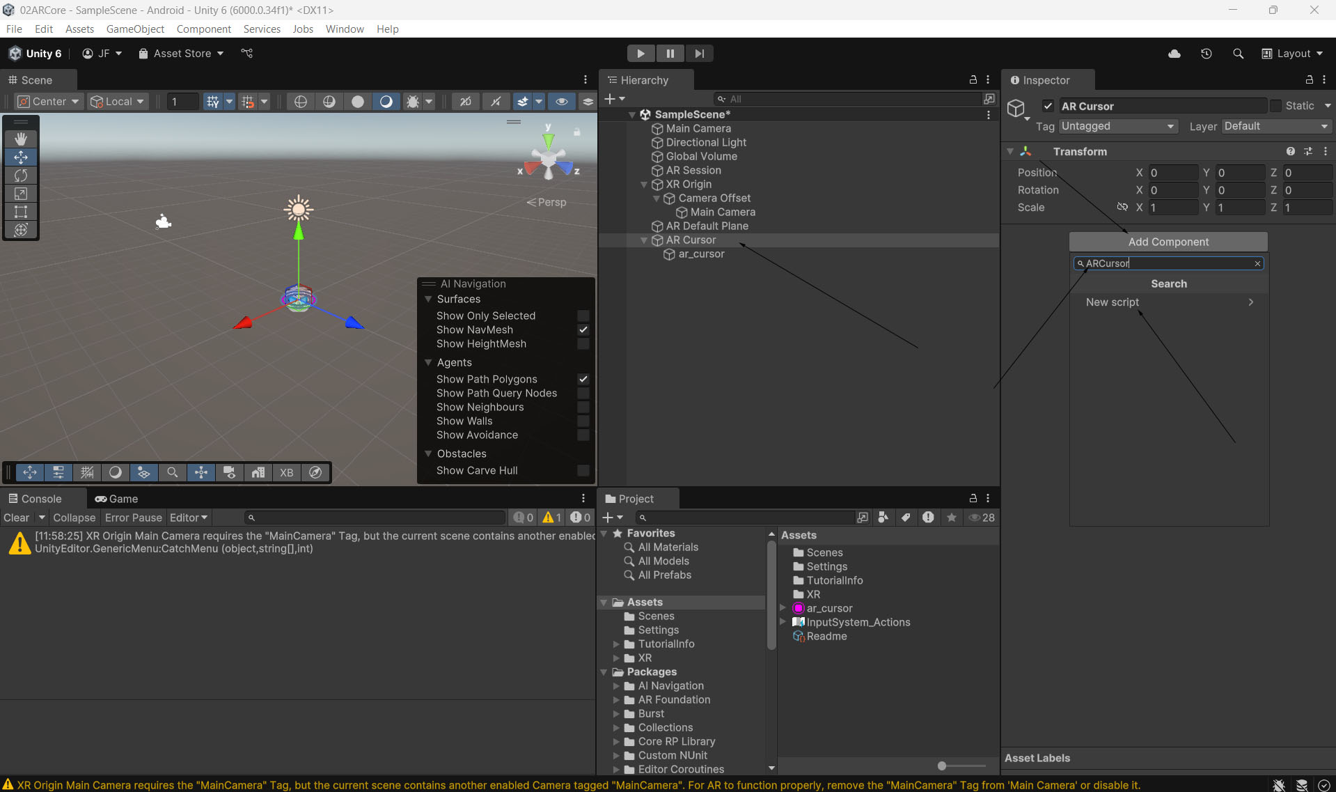
Task: Click the Pause button
Action: click(x=670, y=54)
